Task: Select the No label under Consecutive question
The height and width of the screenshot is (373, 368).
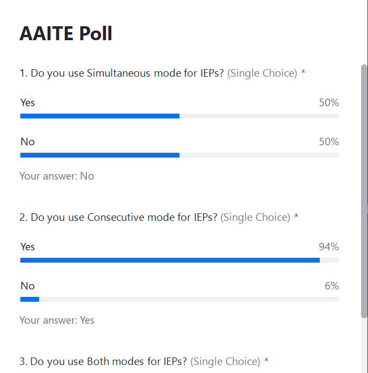Action: click(27, 286)
